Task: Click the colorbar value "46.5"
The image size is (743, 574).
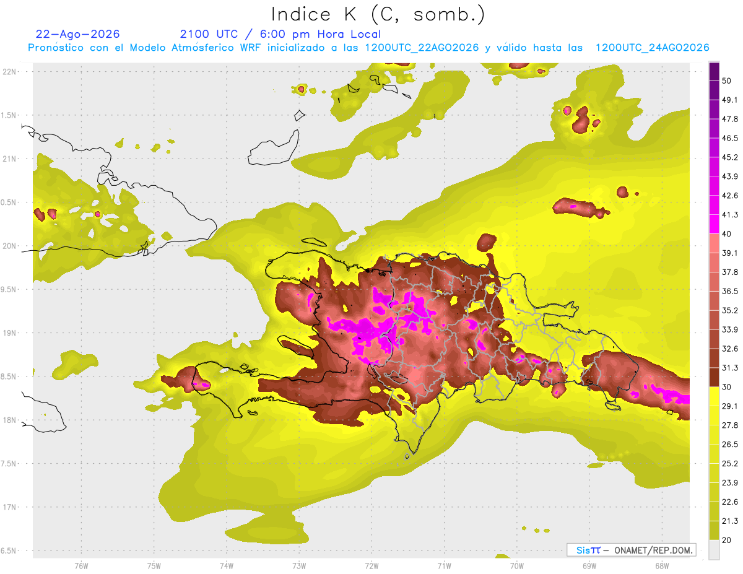Action: tap(730, 139)
